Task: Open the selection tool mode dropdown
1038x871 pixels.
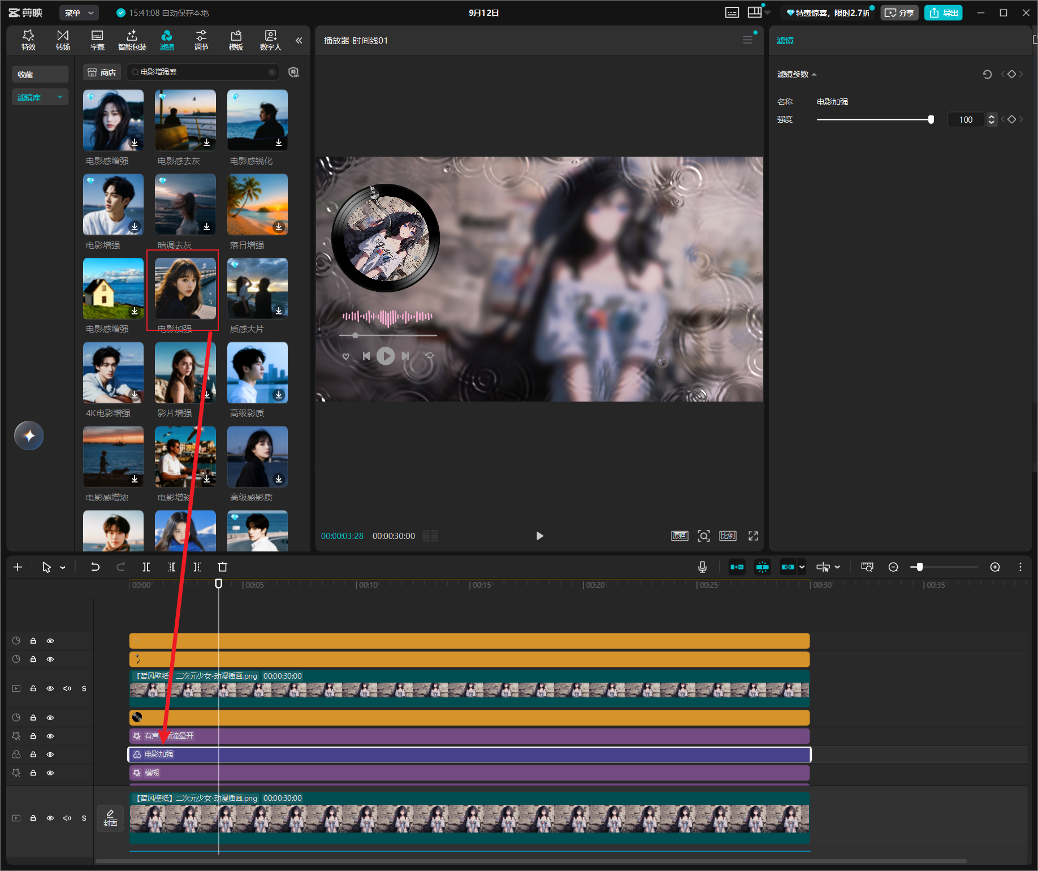Action: 63,567
